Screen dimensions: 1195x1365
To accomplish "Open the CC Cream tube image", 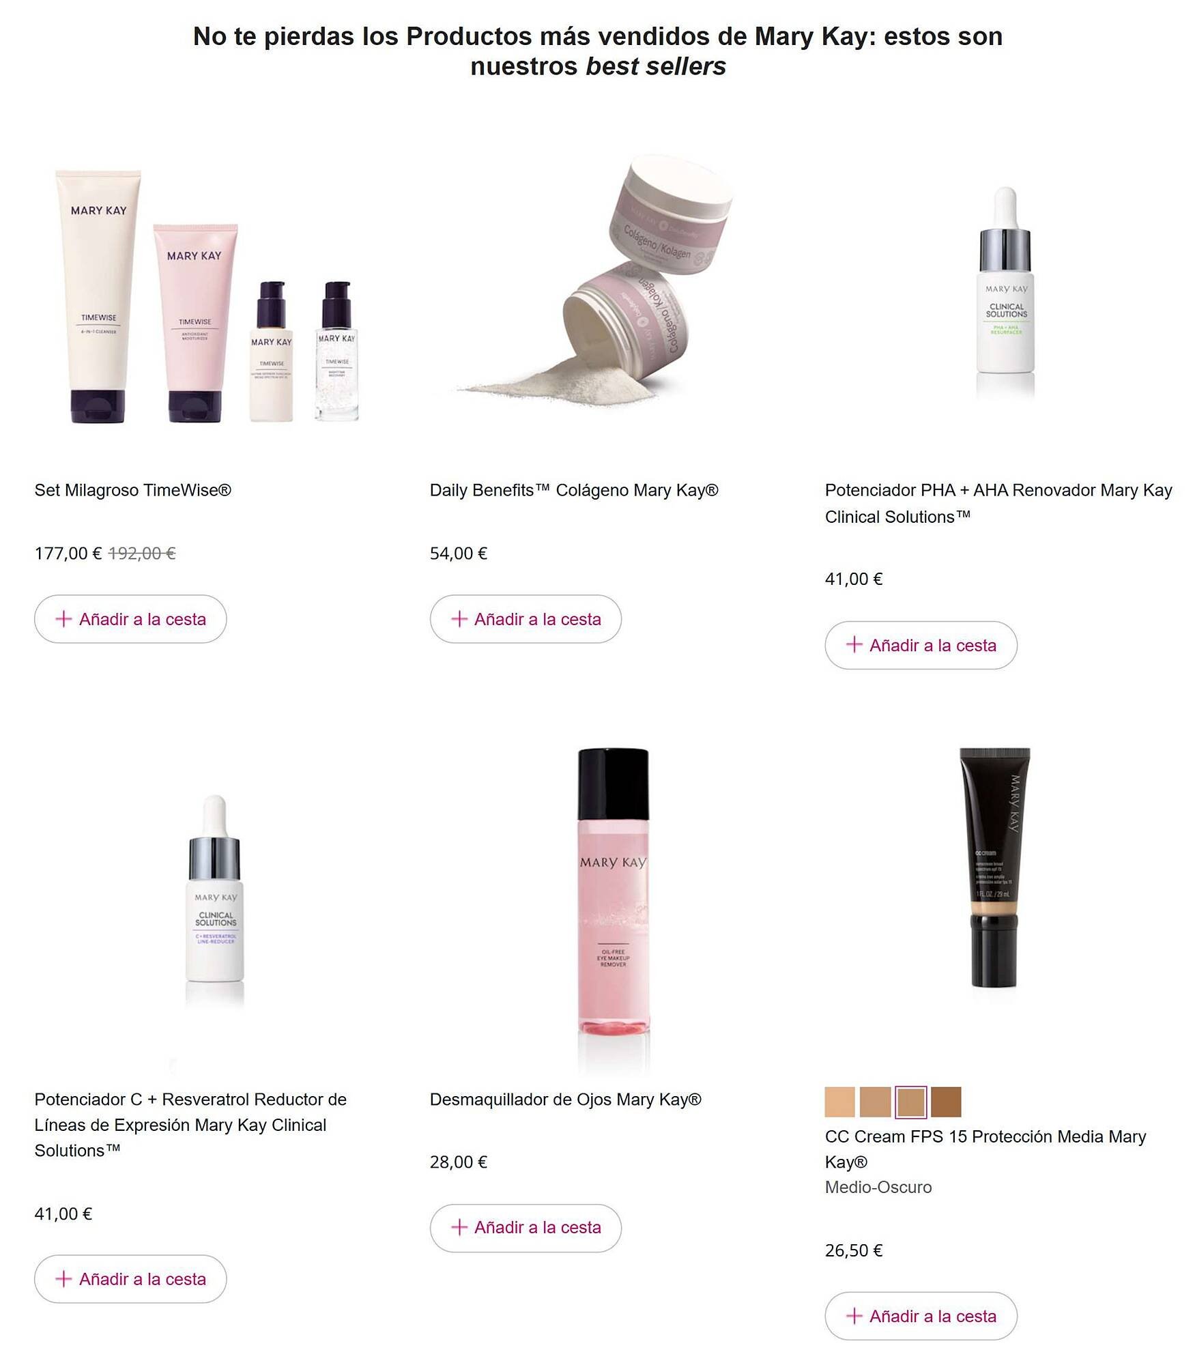I will [994, 867].
